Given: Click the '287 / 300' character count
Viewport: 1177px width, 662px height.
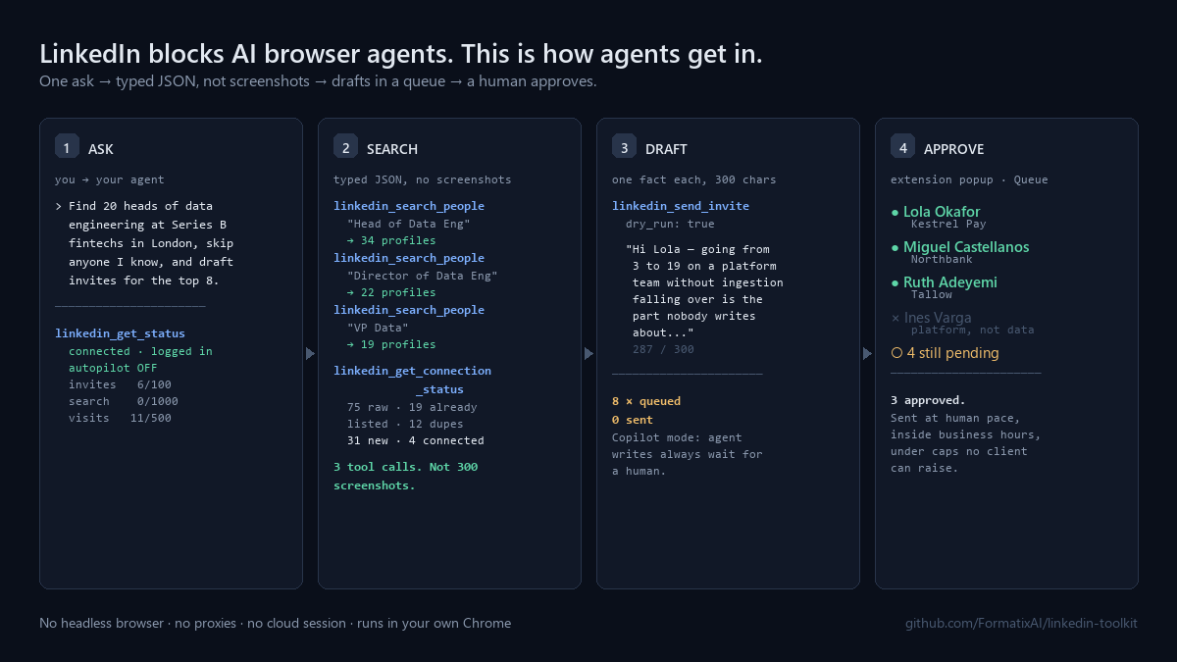Looking at the screenshot, I should (x=663, y=349).
